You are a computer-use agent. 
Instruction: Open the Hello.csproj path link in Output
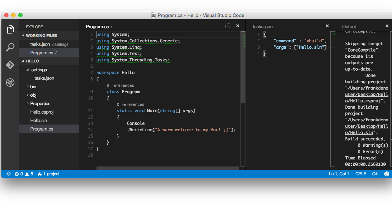coord(367,95)
